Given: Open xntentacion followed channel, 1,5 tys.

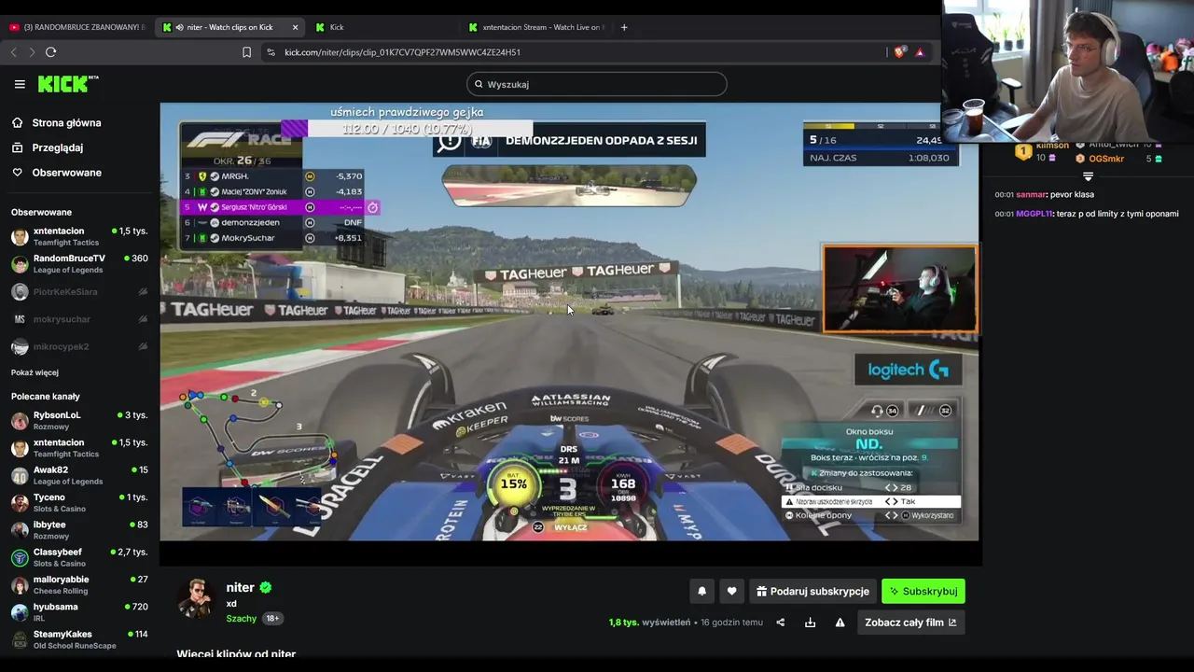Looking at the screenshot, I should click(x=79, y=236).
